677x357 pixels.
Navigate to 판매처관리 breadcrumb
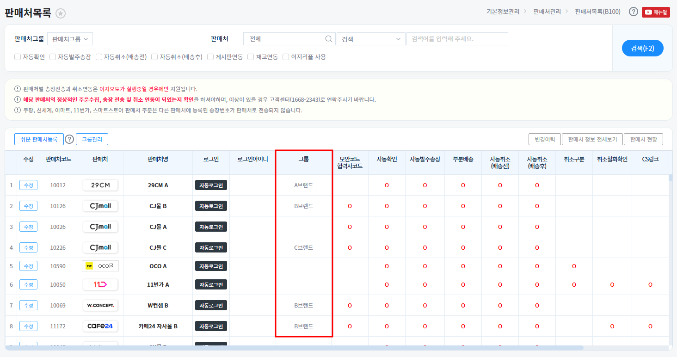(x=547, y=12)
